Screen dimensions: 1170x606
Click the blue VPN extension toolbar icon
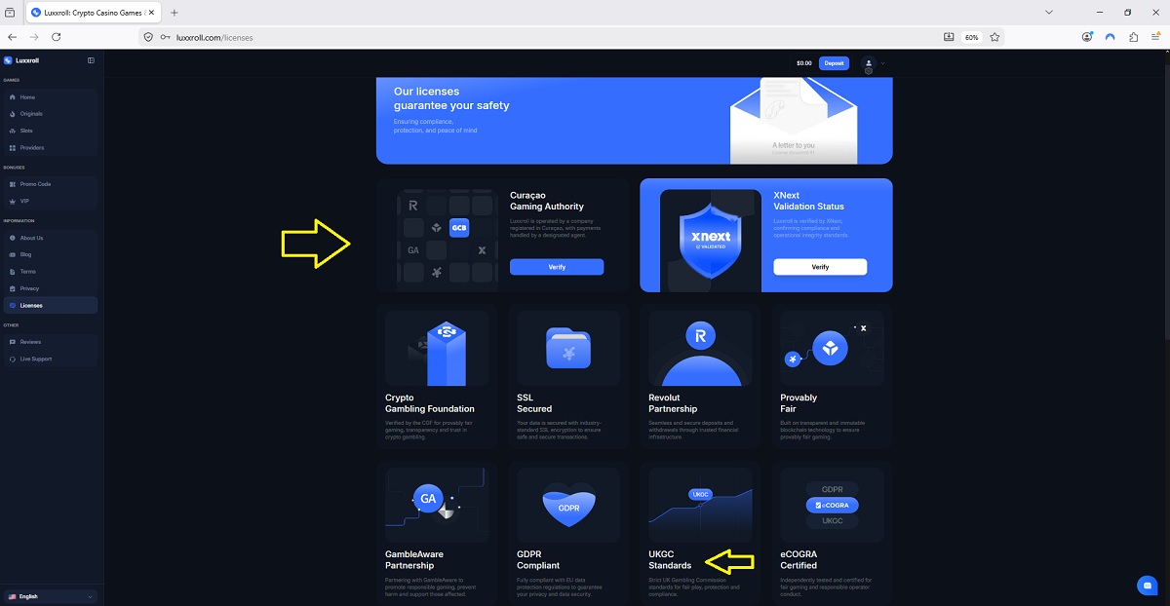(x=1110, y=37)
